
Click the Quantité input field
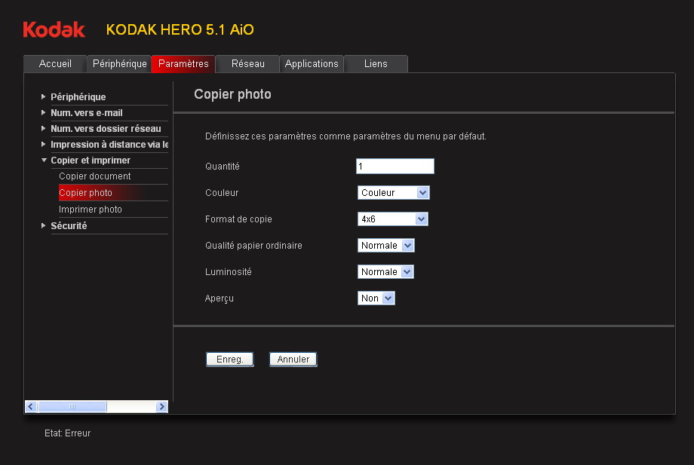pyautogui.click(x=395, y=167)
